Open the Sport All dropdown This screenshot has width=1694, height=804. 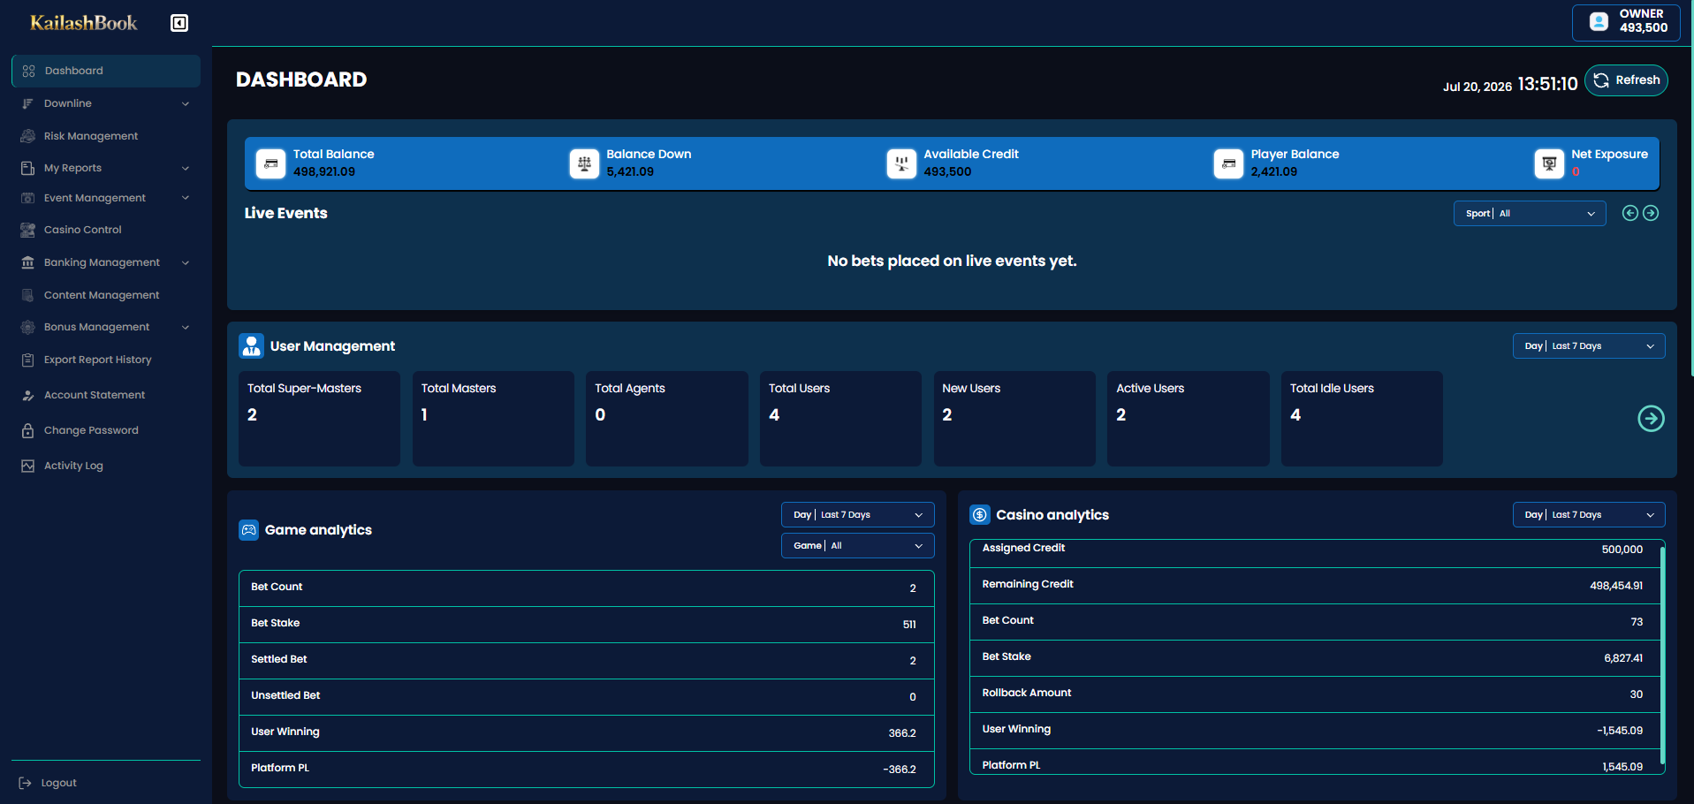[x=1530, y=213]
